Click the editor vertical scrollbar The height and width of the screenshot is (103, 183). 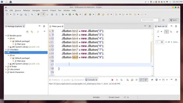(x=151, y=52)
